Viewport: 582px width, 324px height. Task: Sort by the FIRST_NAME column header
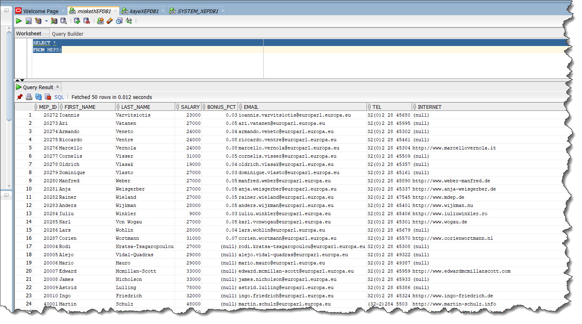coord(87,107)
